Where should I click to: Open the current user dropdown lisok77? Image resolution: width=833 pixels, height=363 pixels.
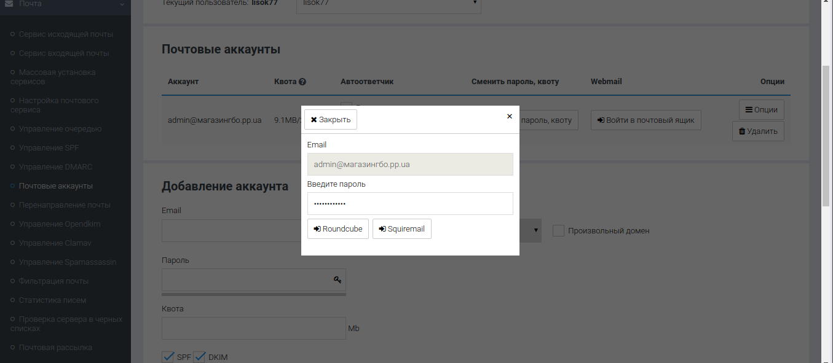pos(389,4)
